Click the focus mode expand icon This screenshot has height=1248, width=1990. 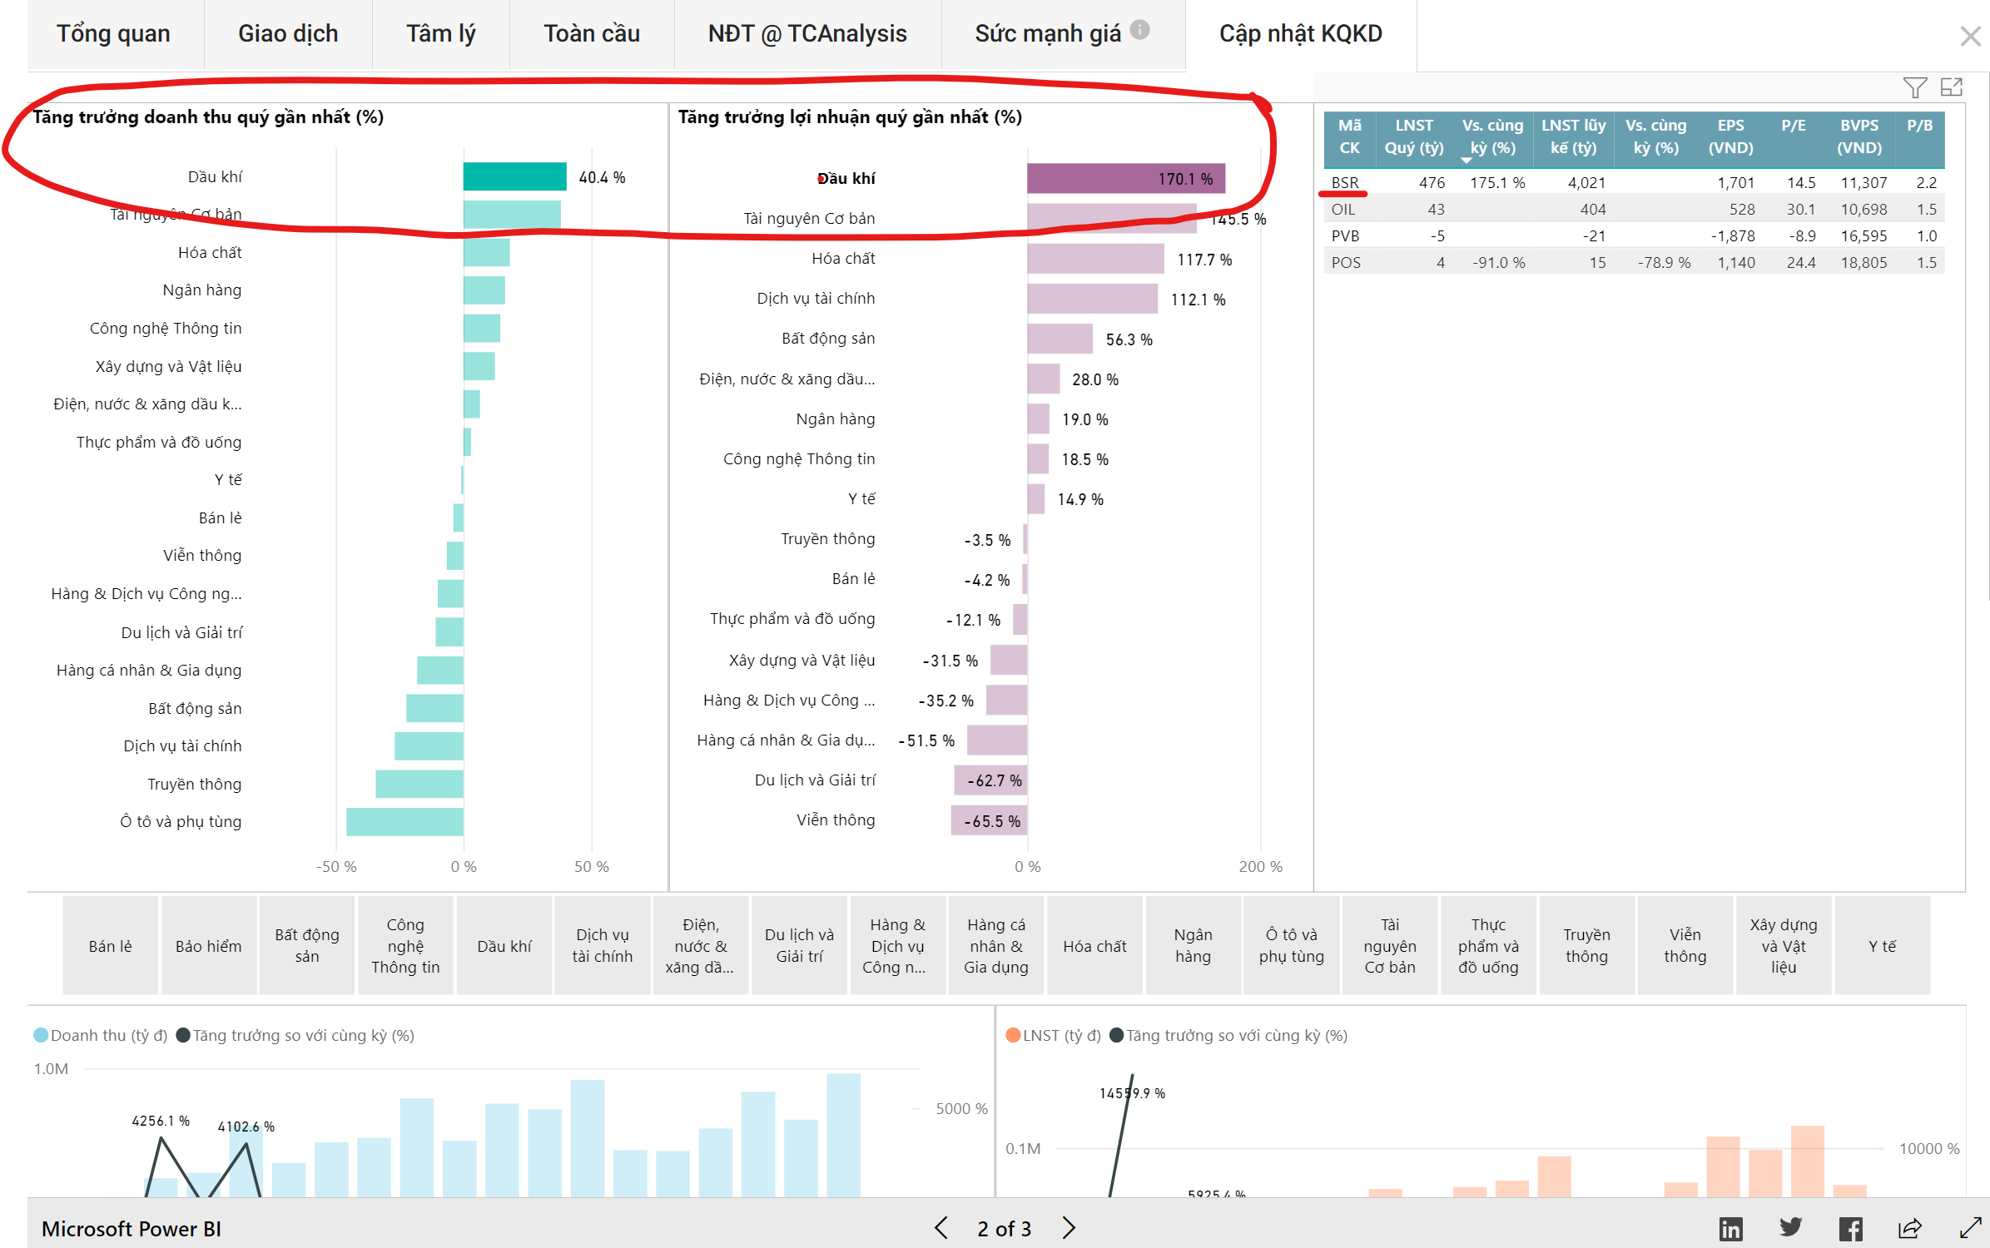point(1952,87)
